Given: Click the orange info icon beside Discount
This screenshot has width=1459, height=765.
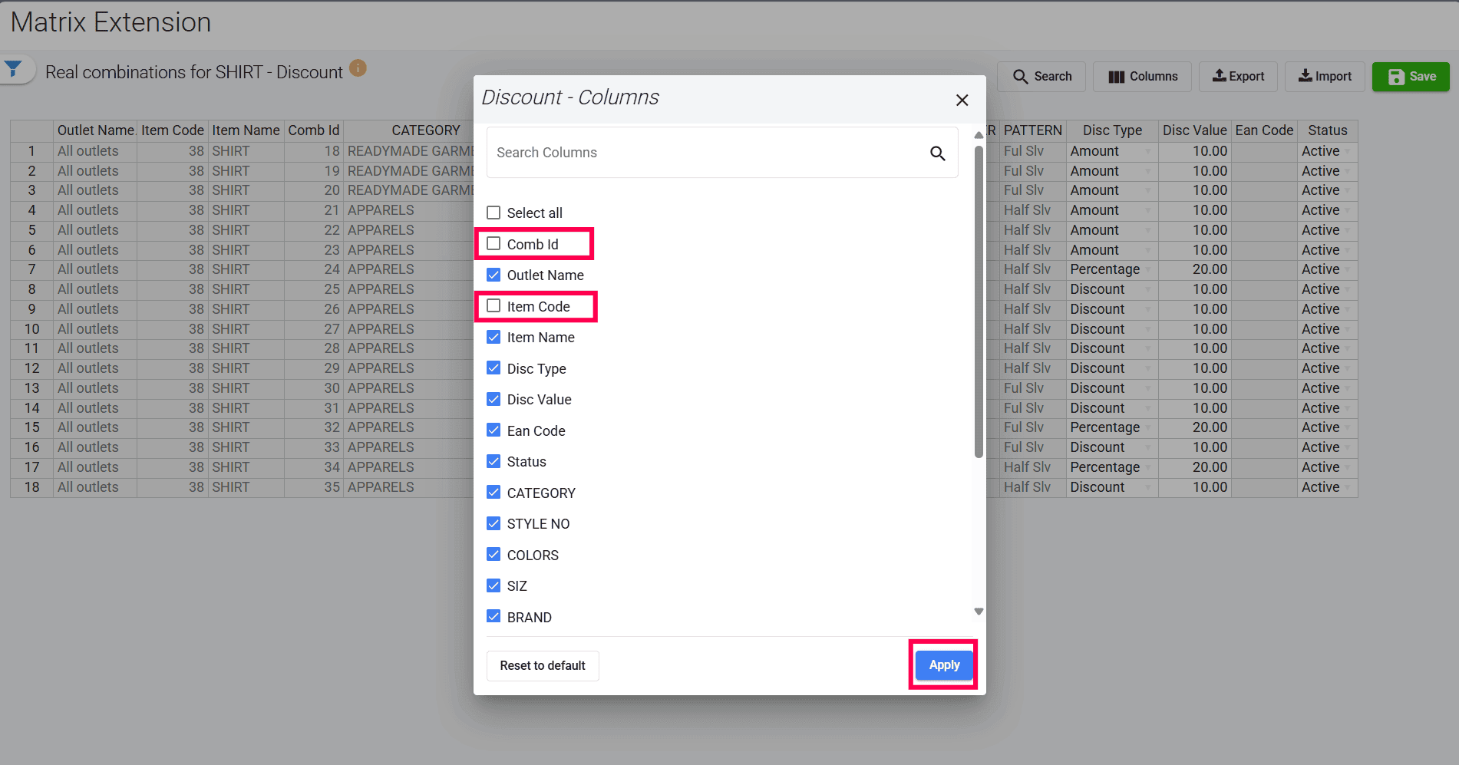Looking at the screenshot, I should (x=358, y=68).
